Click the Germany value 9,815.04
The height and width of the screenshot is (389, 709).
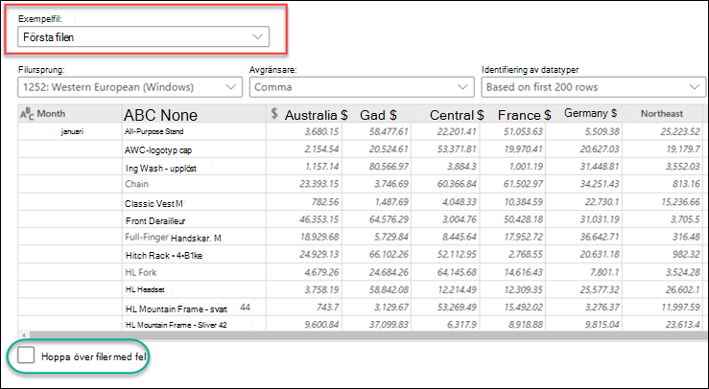[x=602, y=325]
